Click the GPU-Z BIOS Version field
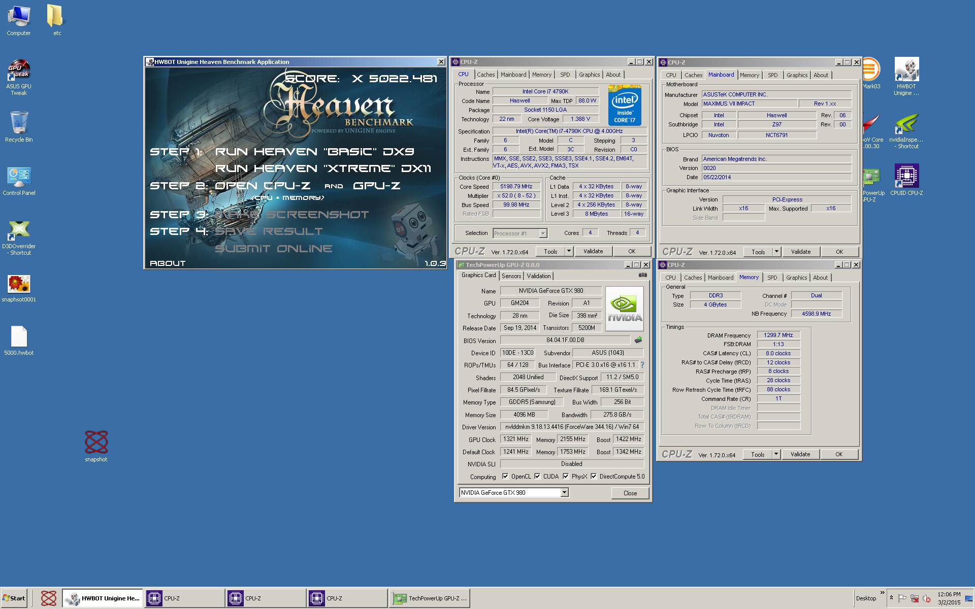The height and width of the screenshot is (609, 975). tap(565, 340)
